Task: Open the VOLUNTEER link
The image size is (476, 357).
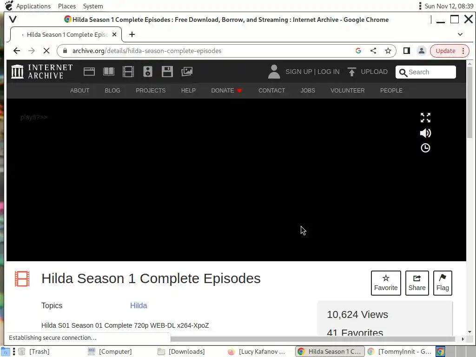Action: pos(348,91)
